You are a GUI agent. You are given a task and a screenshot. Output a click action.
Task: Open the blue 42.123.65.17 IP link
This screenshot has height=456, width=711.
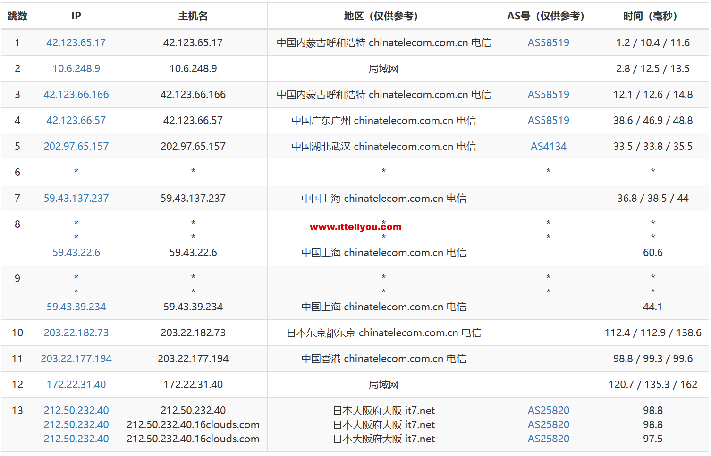pyautogui.click(x=76, y=42)
